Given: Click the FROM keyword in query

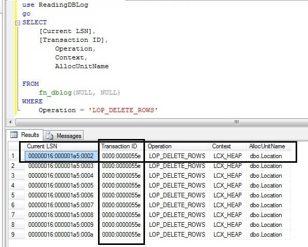Looking at the screenshot, I should coord(30,84).
